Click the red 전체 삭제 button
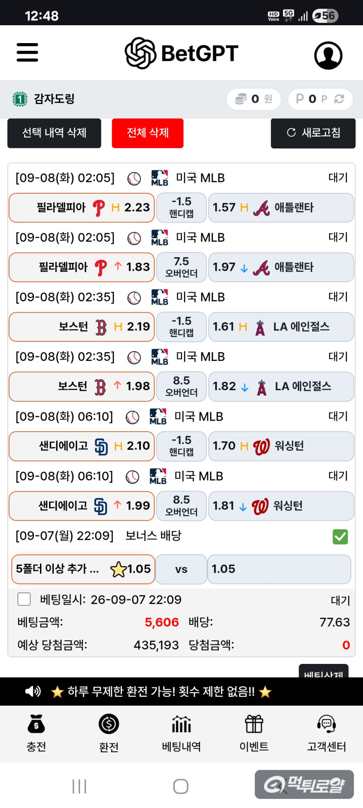Screen dimensions: 363x808 (147, 133)
